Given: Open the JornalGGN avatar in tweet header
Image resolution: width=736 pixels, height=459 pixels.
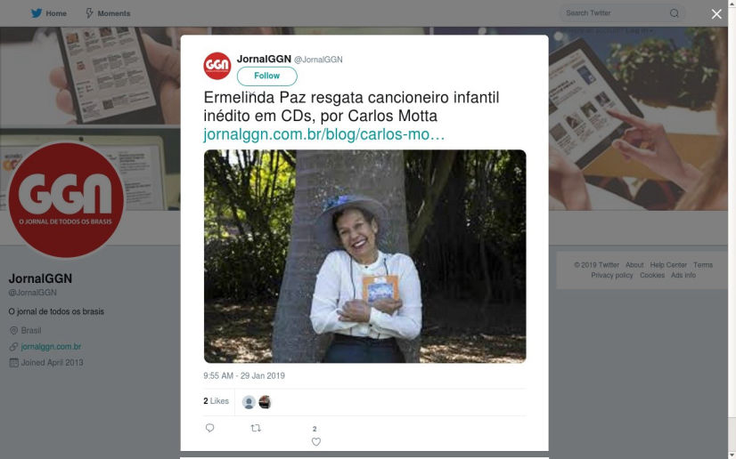Looking at the screenshot, I should 217,66.
